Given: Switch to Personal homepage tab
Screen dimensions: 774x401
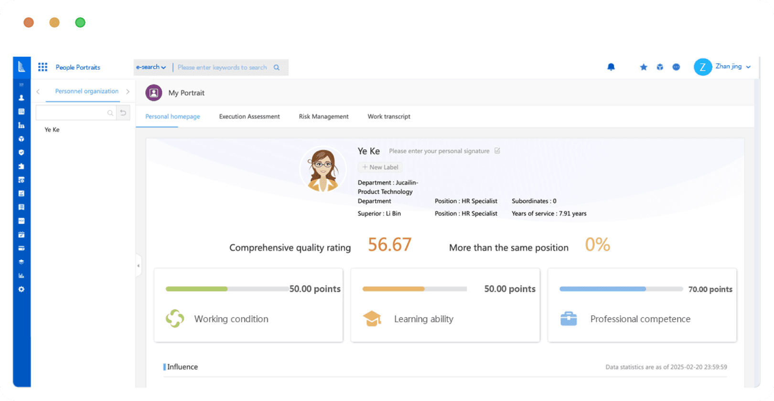Looking at the screenshot, I should click(172, 116).
